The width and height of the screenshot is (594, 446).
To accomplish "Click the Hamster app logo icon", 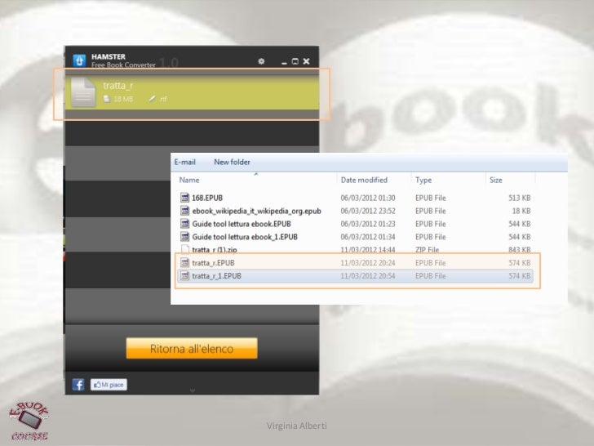I will pyautogui.click(x=79, y=60).
